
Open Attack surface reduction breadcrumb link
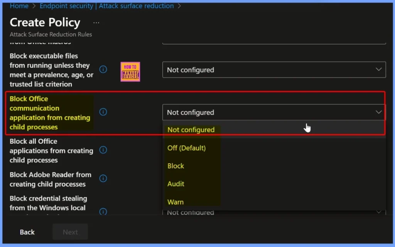(136, 6)
